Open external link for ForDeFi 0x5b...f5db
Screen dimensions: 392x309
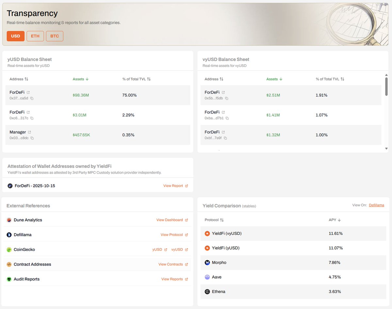tap(223, 92)
